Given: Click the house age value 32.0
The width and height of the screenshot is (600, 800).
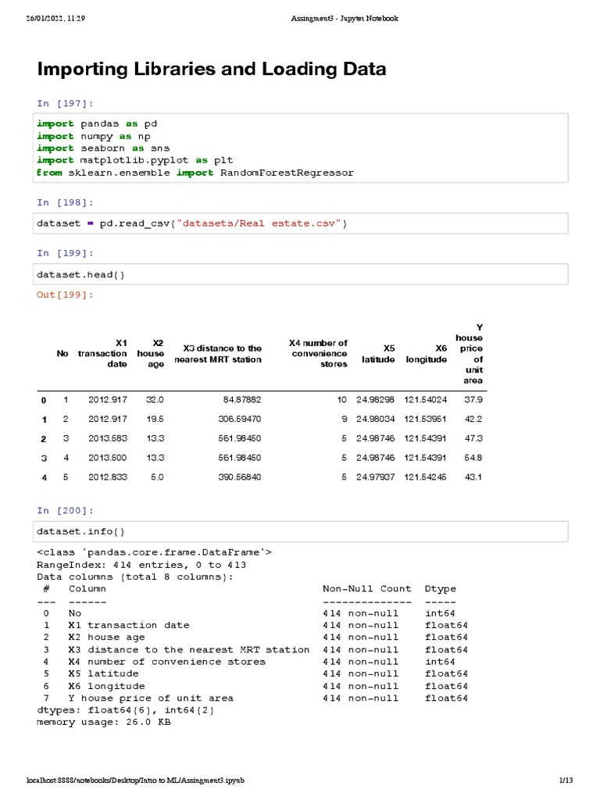Looking at the screenshot, I should click(x=155, y=399).
